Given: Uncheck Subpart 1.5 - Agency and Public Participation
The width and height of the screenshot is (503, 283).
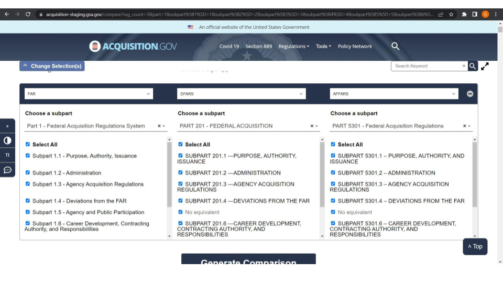Looking at the screenshot, I should pyautogui.click(x=28, y=212).
